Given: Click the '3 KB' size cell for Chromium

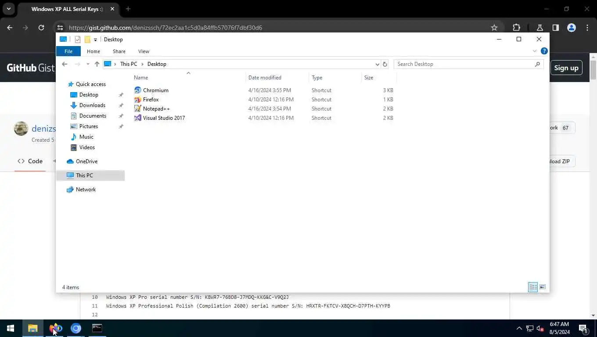Looking at the screenshot, I should [388, 90].
